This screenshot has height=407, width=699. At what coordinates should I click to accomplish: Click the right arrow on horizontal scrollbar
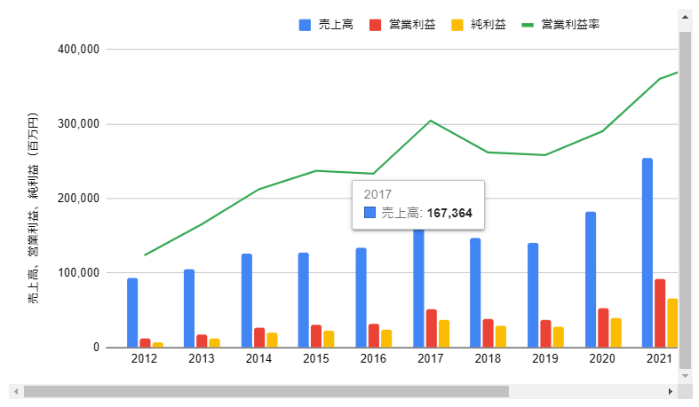(671, 391)
